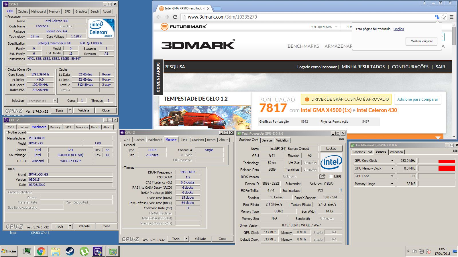Image resolution: width=458 pixels, height=257 pixels.
Task: Open Memory Usage sensor dropdown
Action: pyautogui.click(x=392, y=184)
